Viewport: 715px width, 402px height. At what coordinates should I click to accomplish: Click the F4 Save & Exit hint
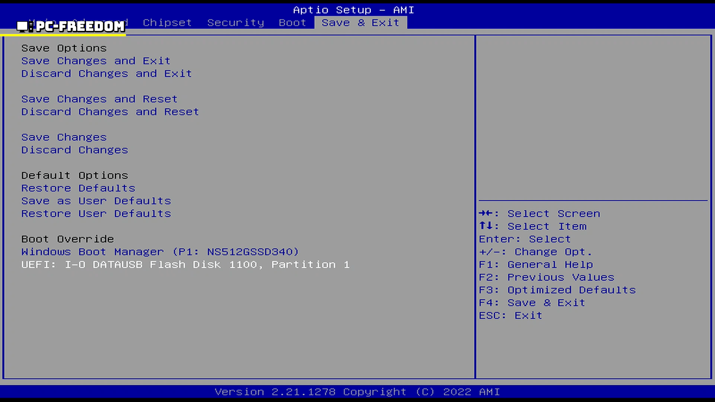pos(531,303)
